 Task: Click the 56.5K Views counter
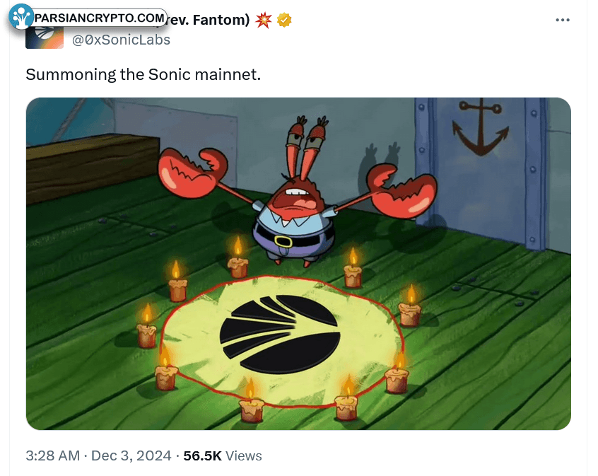(x=223, y=455)
